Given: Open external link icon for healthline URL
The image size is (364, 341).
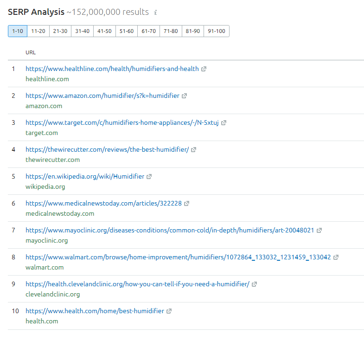Looking at the screenshot, I should pos(204,69).
